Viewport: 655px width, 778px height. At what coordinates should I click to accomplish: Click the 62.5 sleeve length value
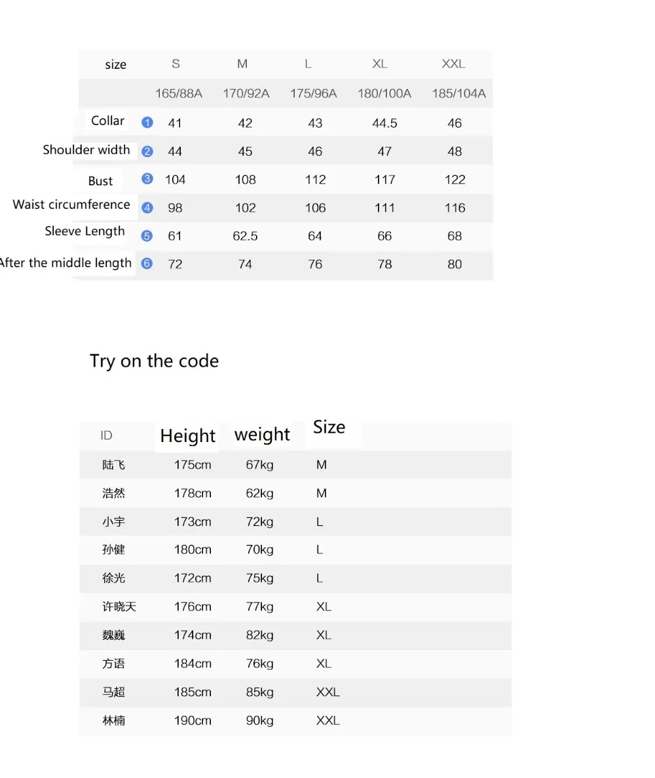245,236
